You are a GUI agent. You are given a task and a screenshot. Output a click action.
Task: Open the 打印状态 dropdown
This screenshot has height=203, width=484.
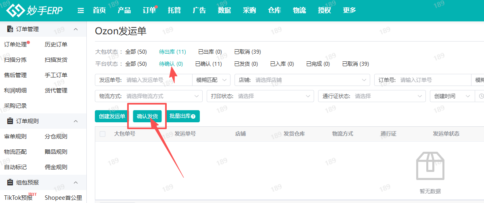260,96
